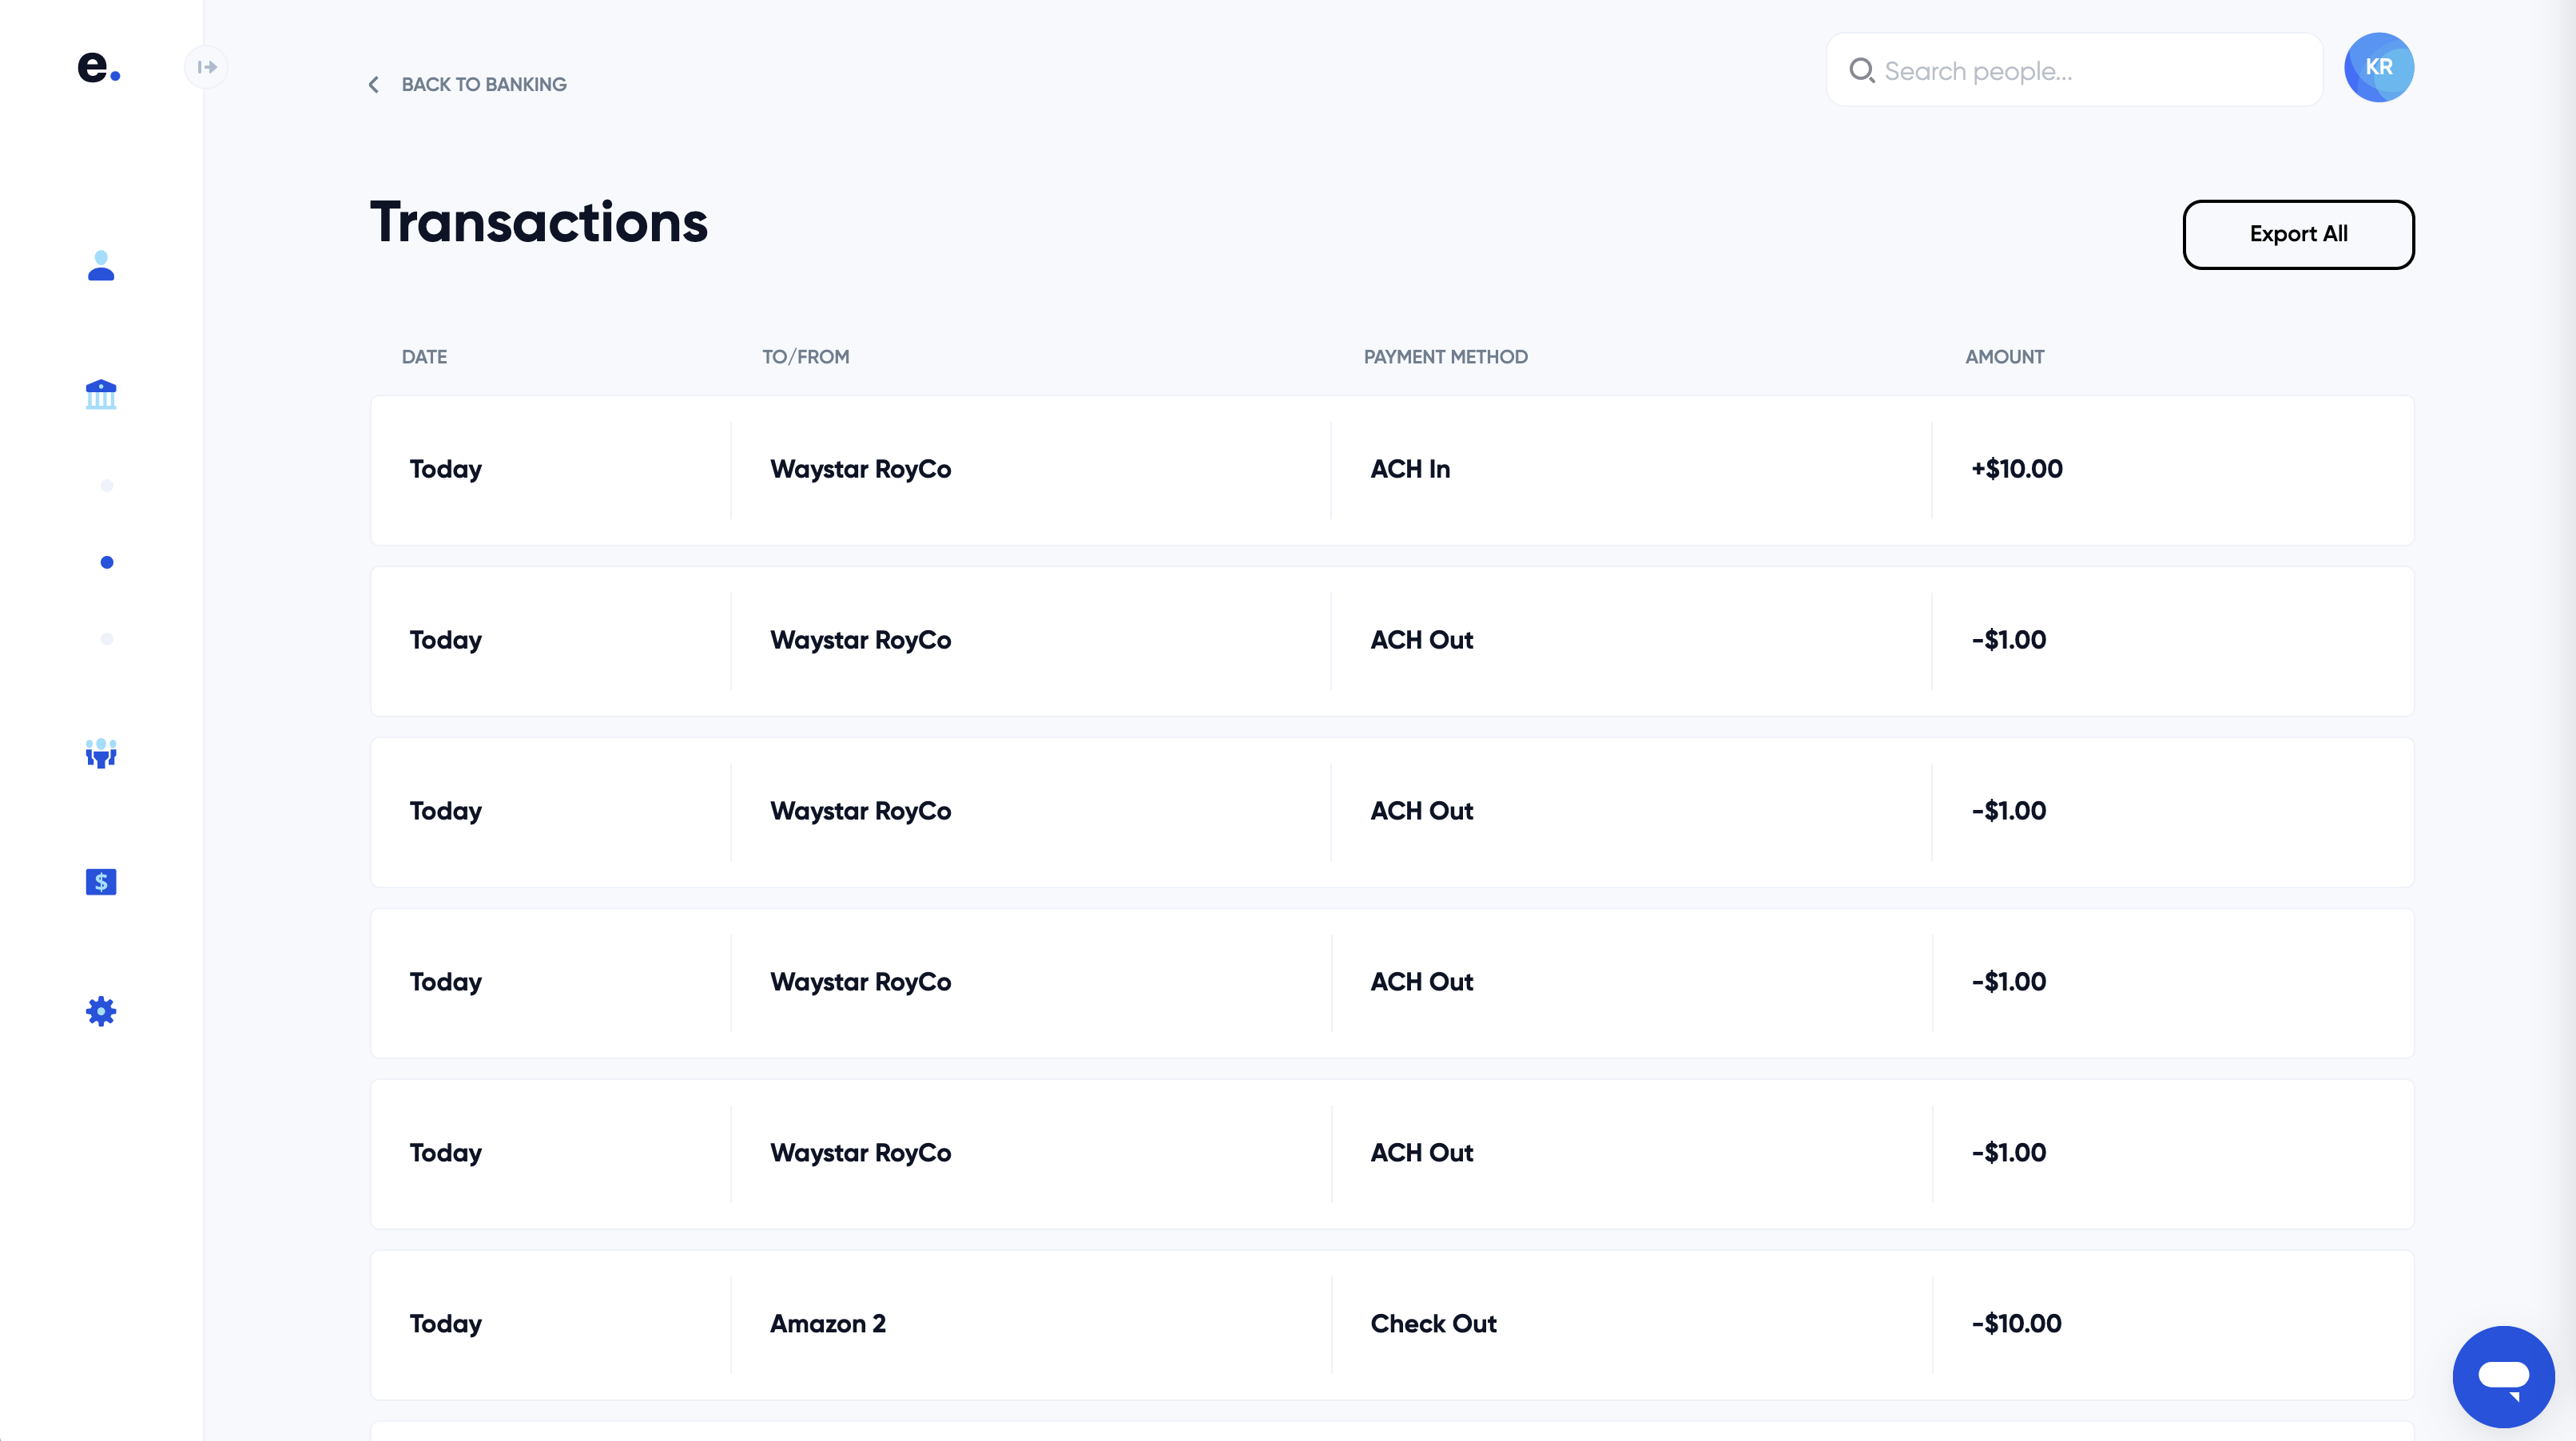
Task: Click the Search people input field
Action: tap(2090, 71)
